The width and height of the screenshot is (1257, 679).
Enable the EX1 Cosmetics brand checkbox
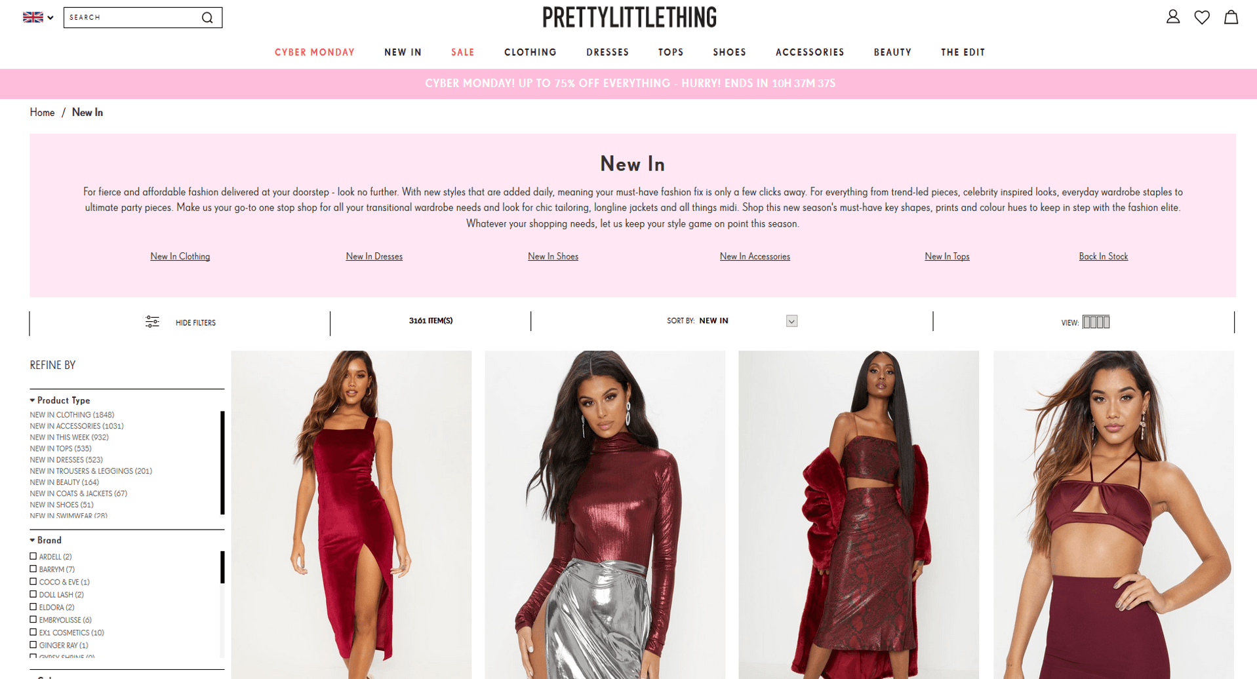33,632
